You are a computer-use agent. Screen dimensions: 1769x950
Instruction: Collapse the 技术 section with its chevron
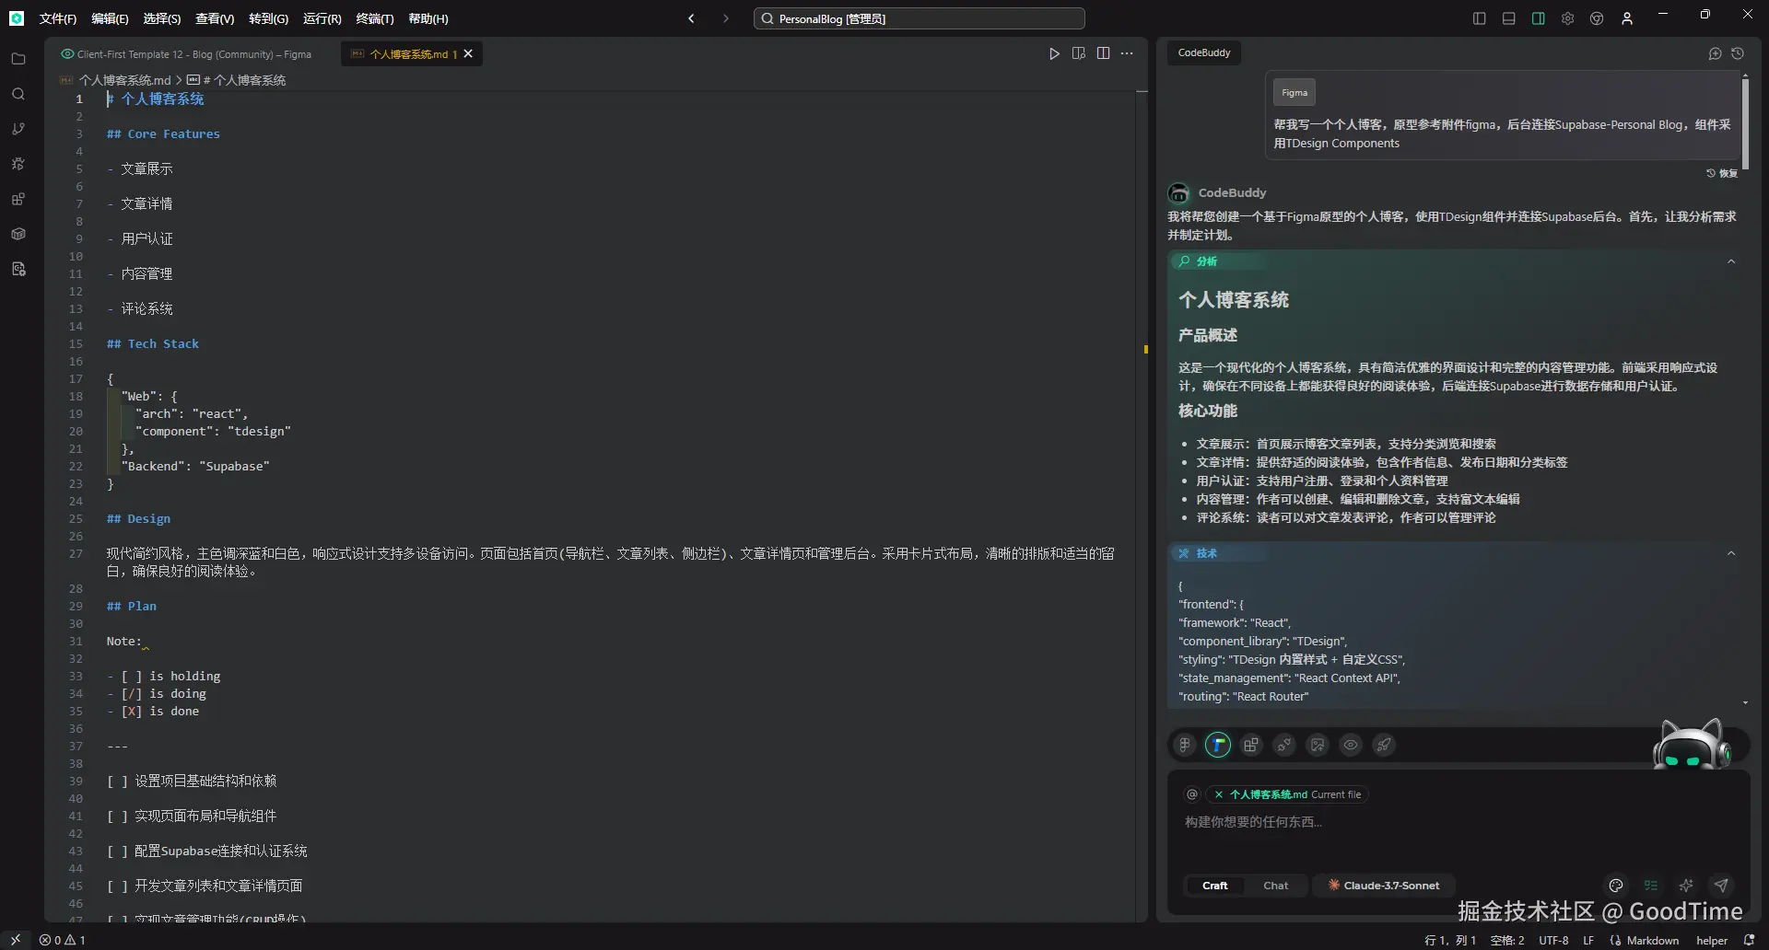pos(1731,553)
